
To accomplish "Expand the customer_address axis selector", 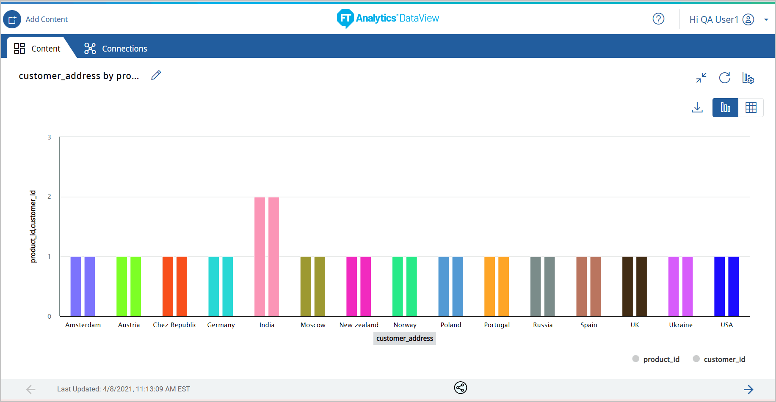I will [x=404, y=338].
